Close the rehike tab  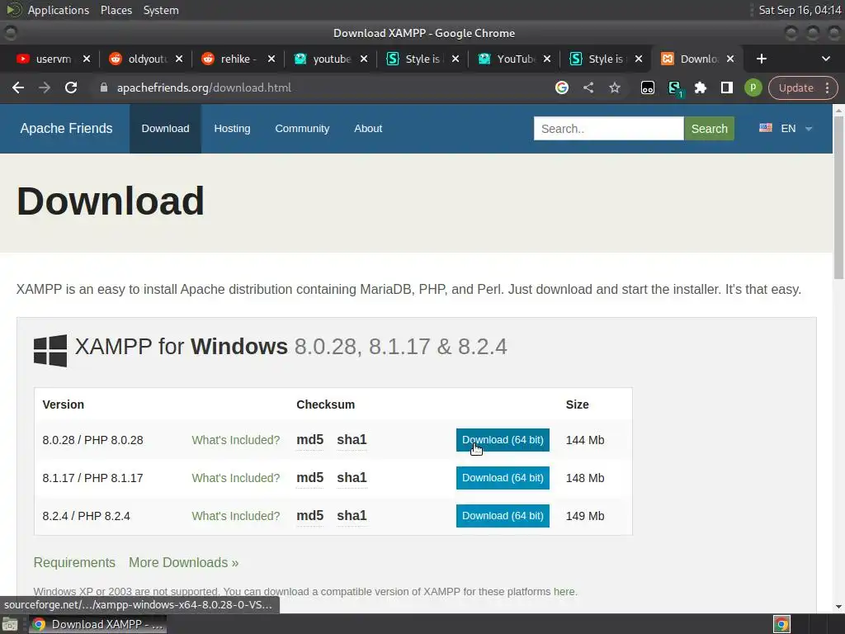pyautogui.click(x=271, y=59)
